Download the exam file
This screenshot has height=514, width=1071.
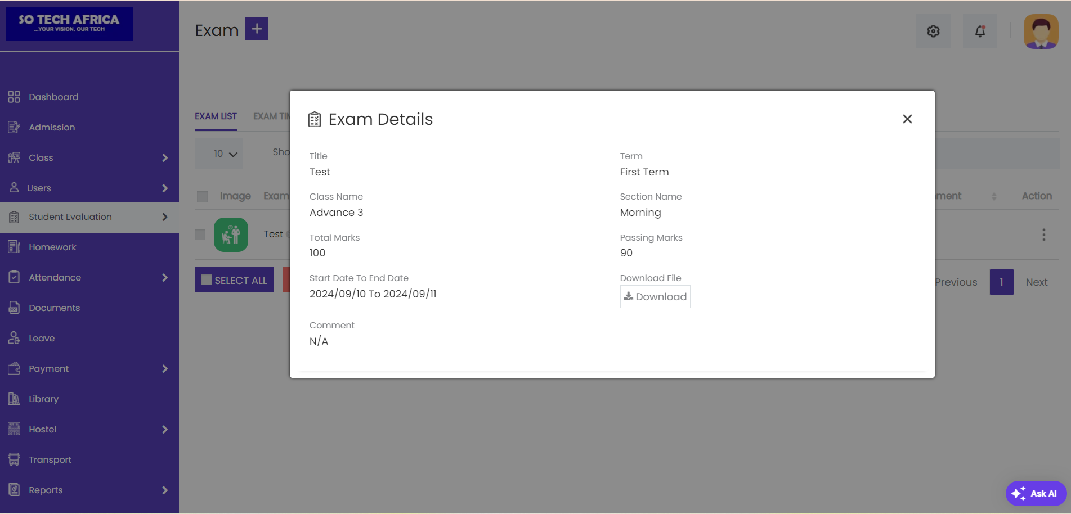pos(655,296)
